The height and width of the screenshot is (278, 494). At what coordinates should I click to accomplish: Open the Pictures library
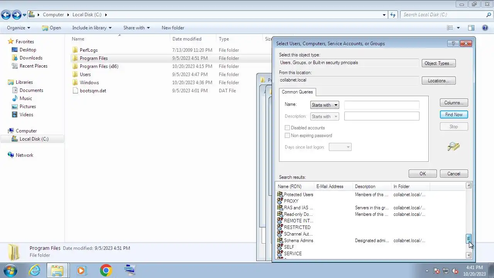(28, 107)
